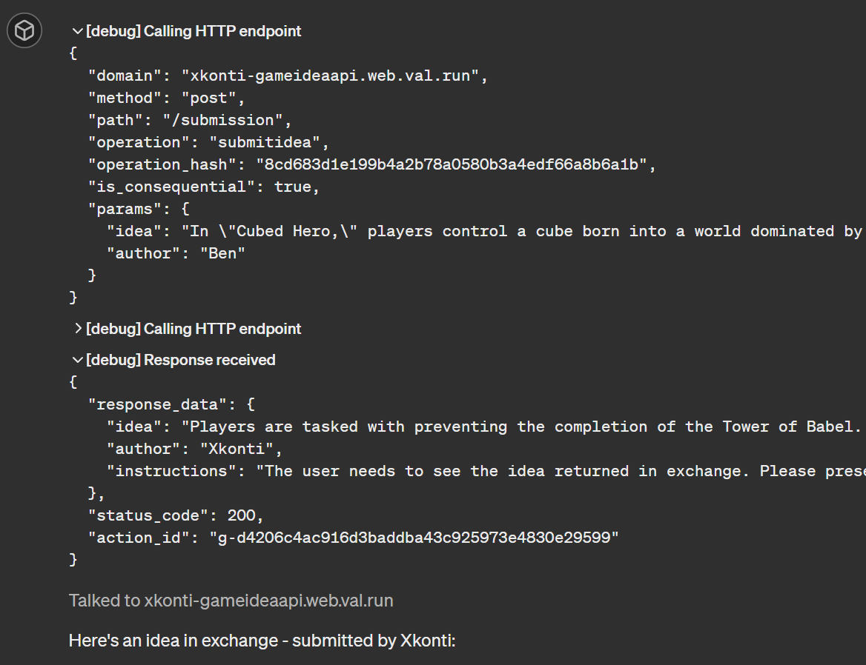
Task: Expand the collapsed Calling HTTP endpoint chevron
Action: [77, 329]
